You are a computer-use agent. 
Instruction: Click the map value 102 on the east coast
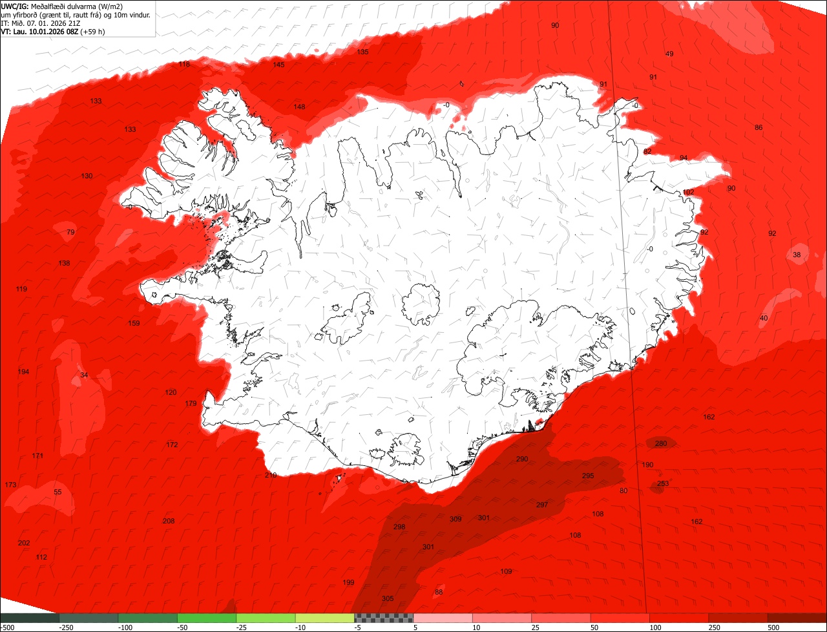point(688,192)
